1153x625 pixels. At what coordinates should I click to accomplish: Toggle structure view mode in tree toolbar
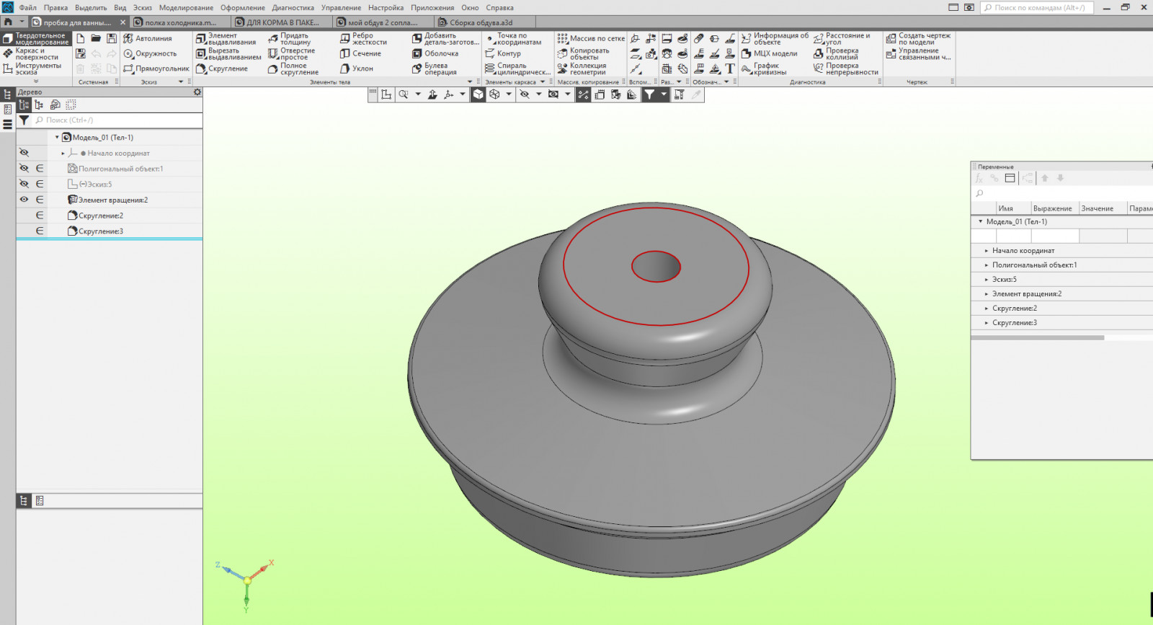(x=24, y=105)
